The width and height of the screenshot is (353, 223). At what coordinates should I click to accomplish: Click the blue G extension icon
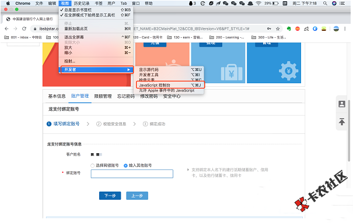pos(315,29)
